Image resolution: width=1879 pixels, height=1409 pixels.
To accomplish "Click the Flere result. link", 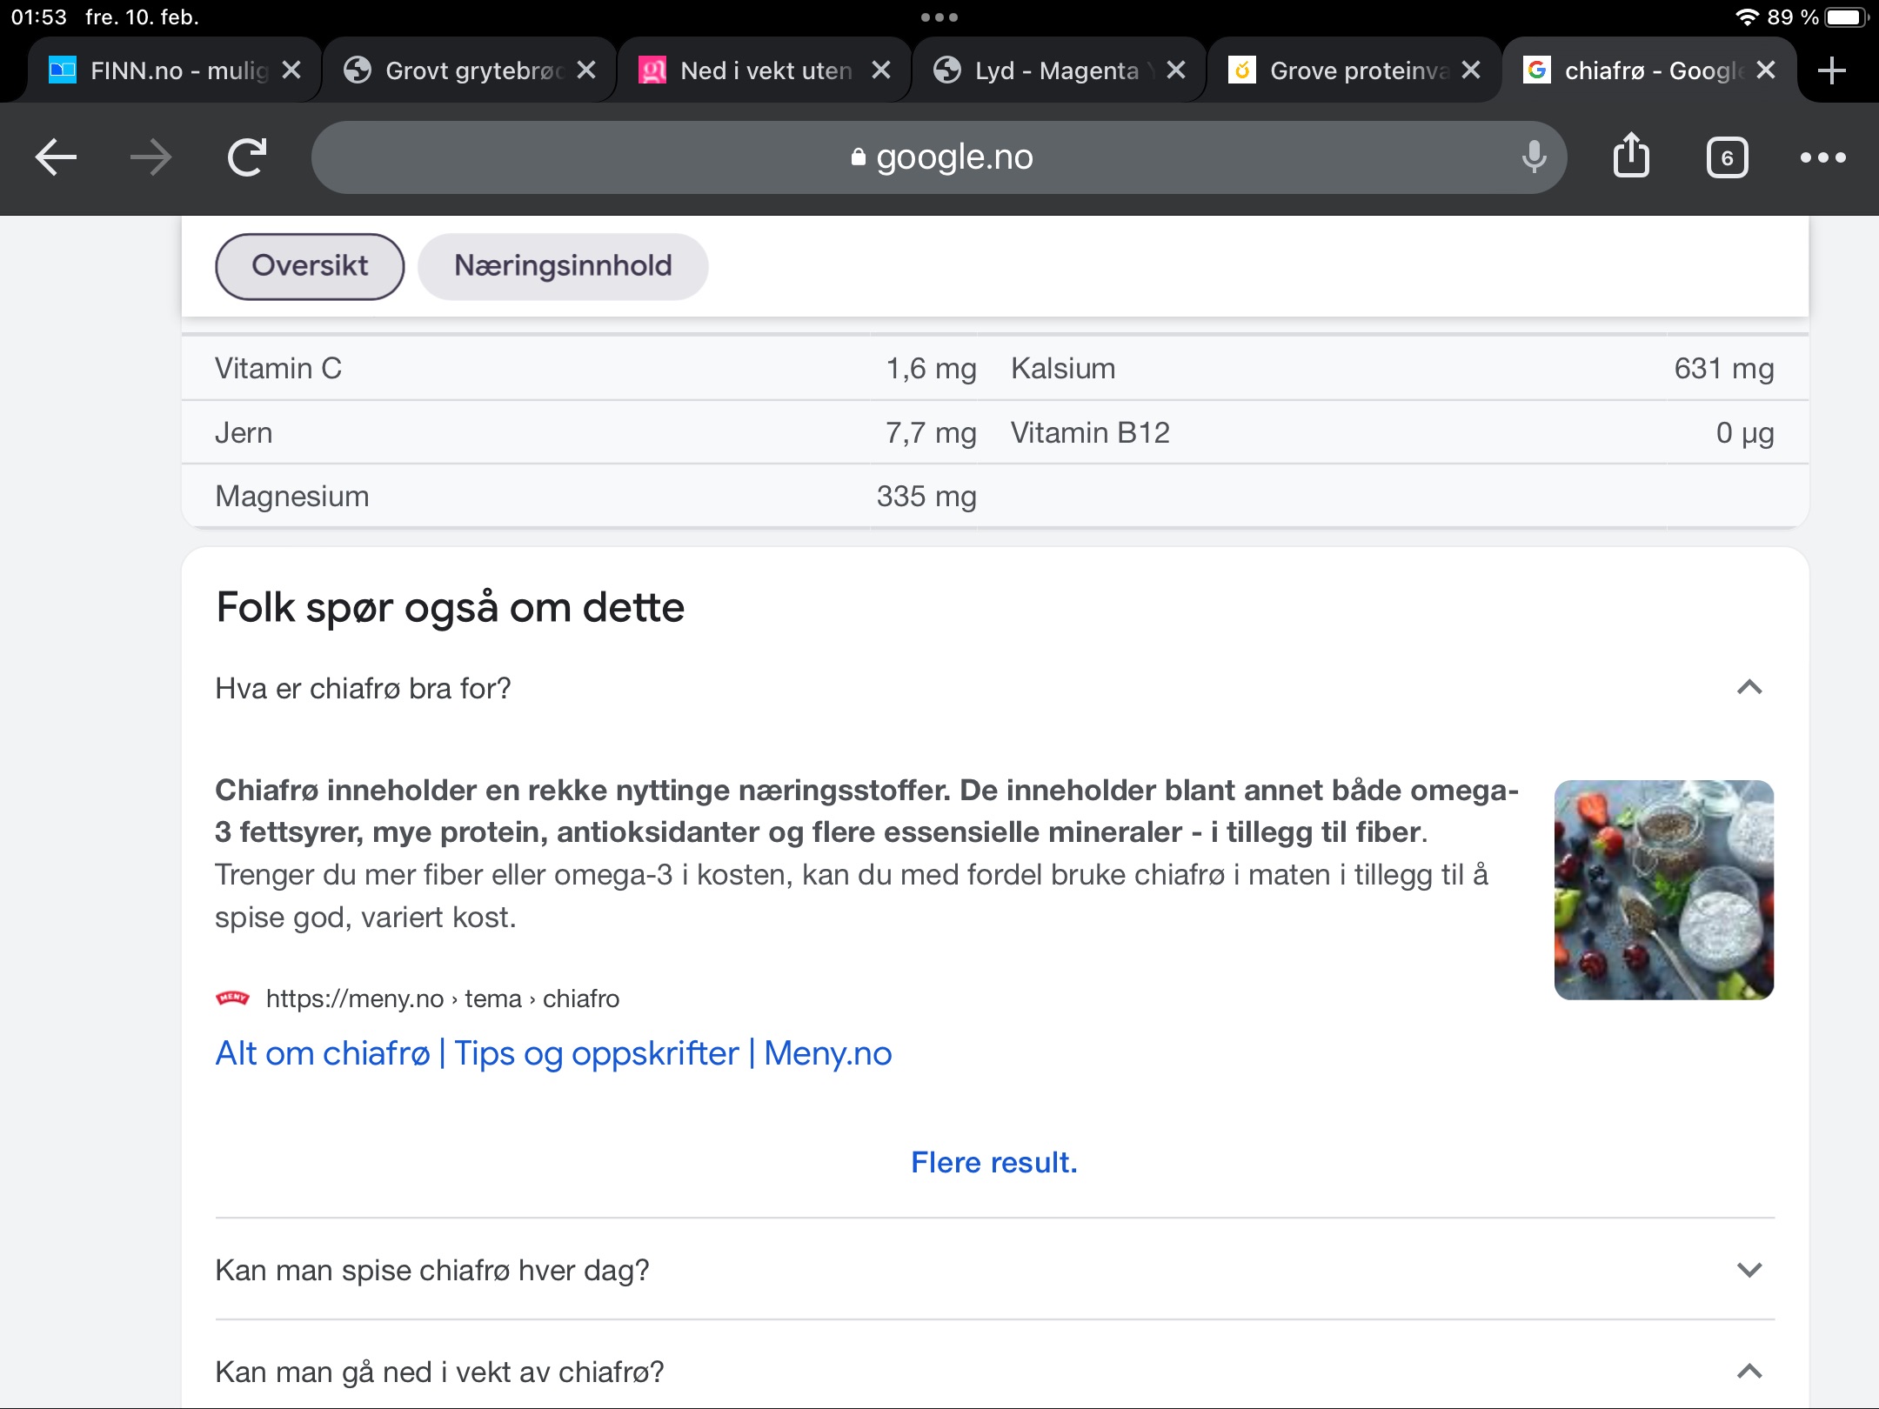I will [x=994, y=1162].
